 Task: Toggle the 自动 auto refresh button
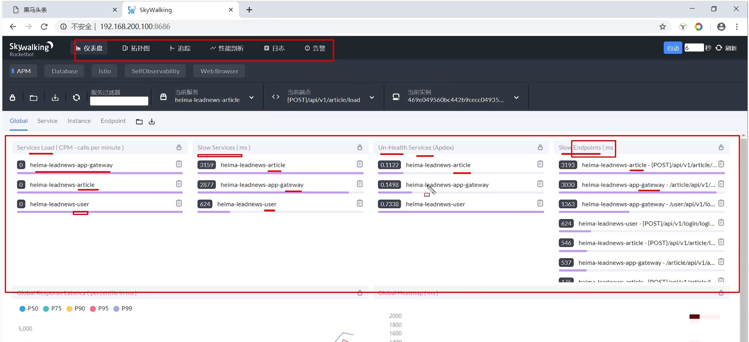click(672, 48)
